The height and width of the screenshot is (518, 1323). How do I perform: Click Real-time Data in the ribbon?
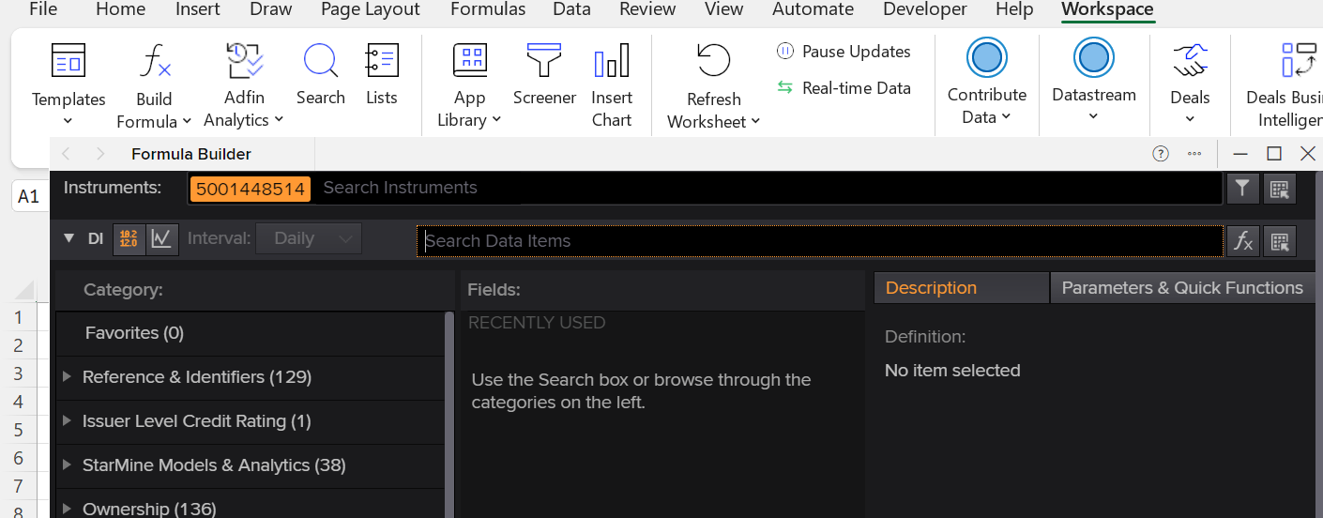click(x=844, y=88)
